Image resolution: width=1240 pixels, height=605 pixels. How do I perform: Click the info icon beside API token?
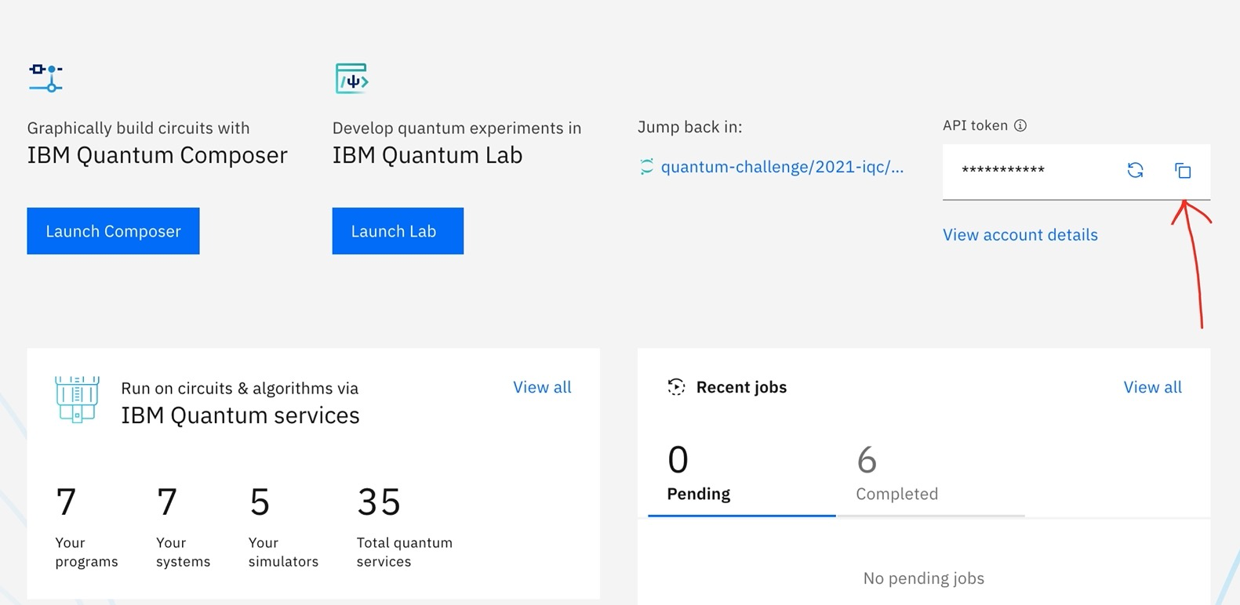(x=1020, y=125)
